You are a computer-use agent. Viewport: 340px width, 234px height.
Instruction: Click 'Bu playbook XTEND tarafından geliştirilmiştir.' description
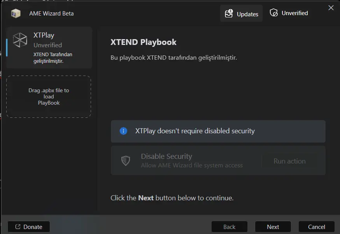174,58
